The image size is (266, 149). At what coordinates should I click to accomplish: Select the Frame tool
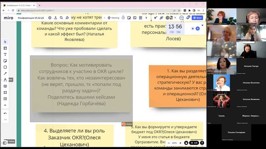(5, 92)
